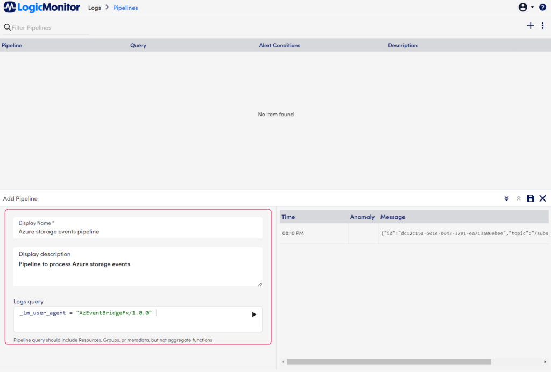
Task: Expand the Add Pipeline panel upward
Action: point(518,199)
